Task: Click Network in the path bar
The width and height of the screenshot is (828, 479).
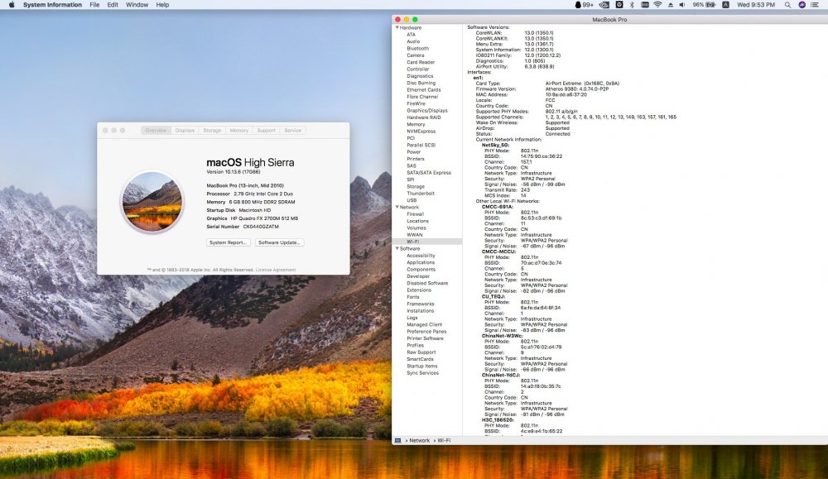Action: coord(419,440)
